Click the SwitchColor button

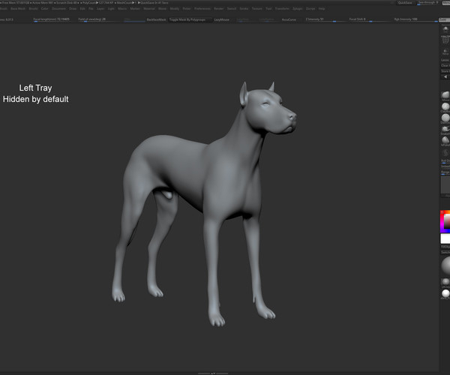point(445,252)
